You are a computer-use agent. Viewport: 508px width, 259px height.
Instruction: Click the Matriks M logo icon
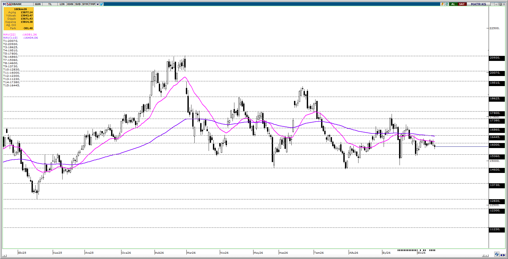(4, 4)
